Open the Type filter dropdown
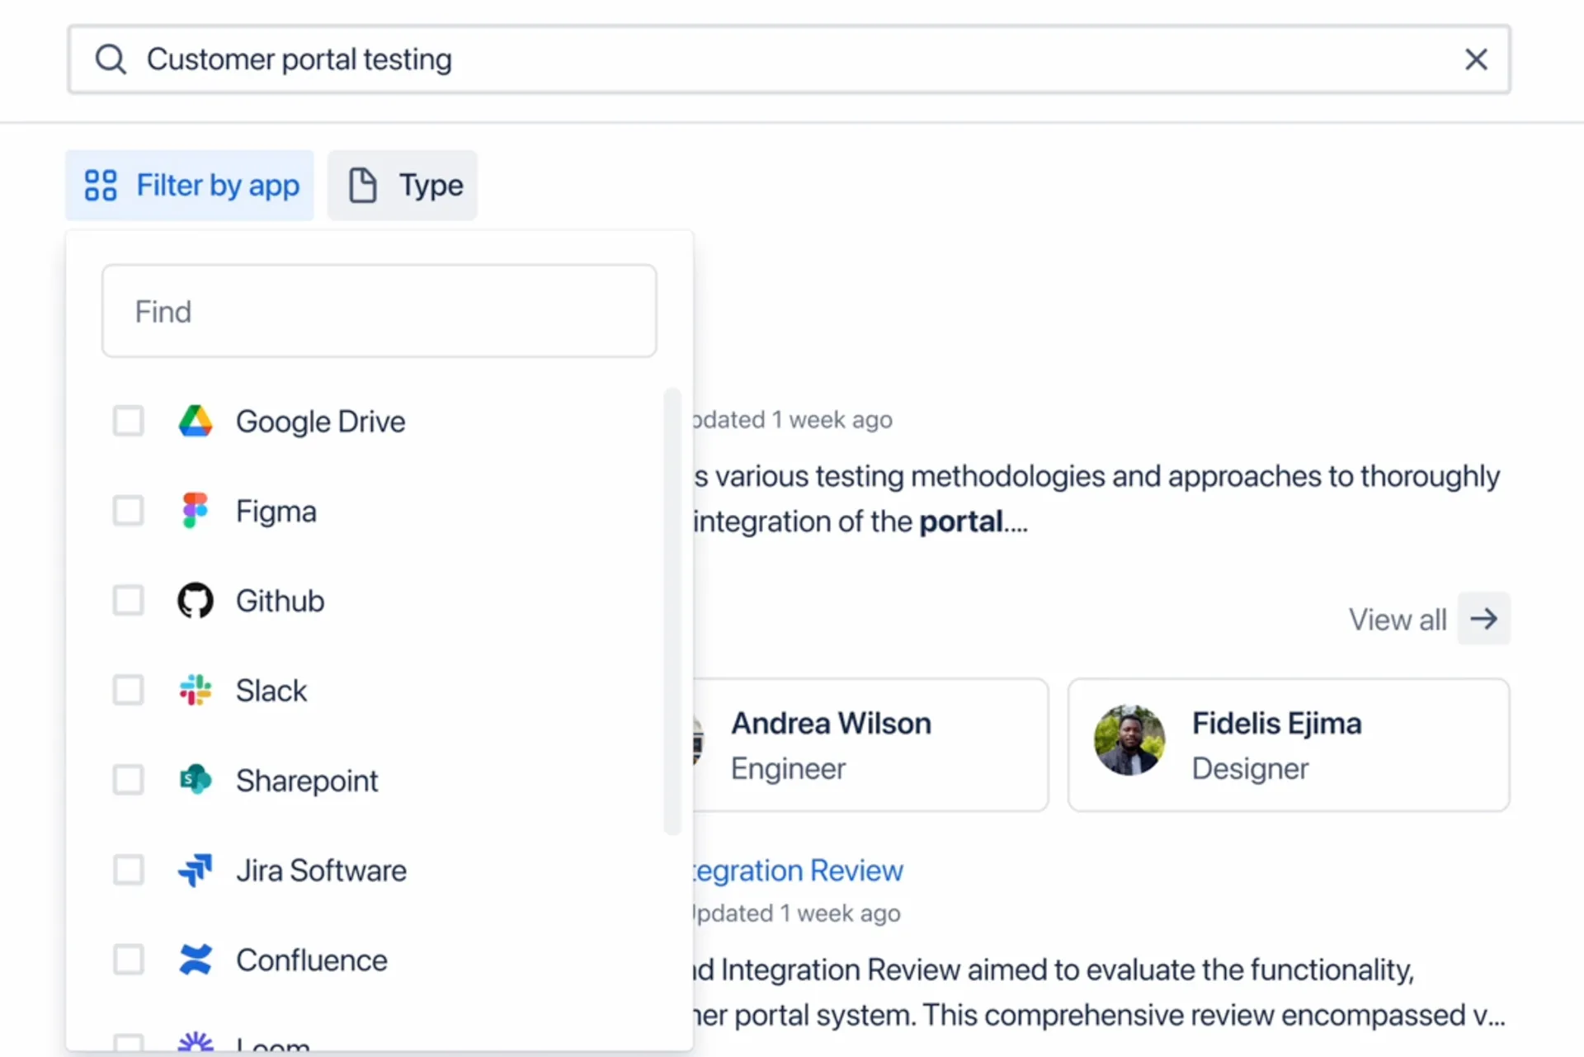This screenshot has height=1057, width=1584. pos(403,186)
